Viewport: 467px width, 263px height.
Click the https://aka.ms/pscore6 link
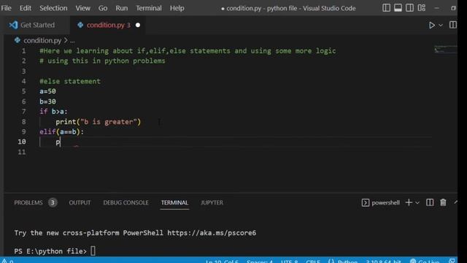click(x=212, y=233)
